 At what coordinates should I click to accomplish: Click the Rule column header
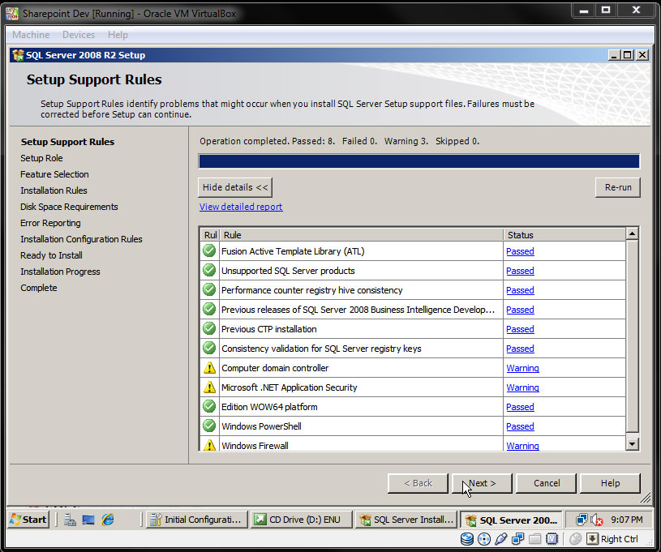pos(361,235)
